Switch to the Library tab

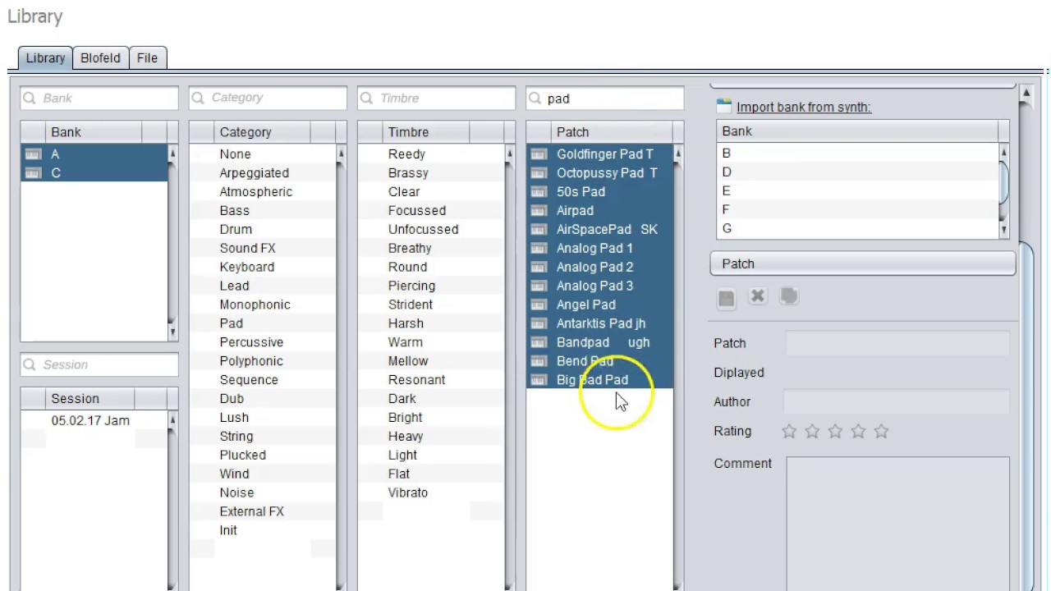pos(45,58)
